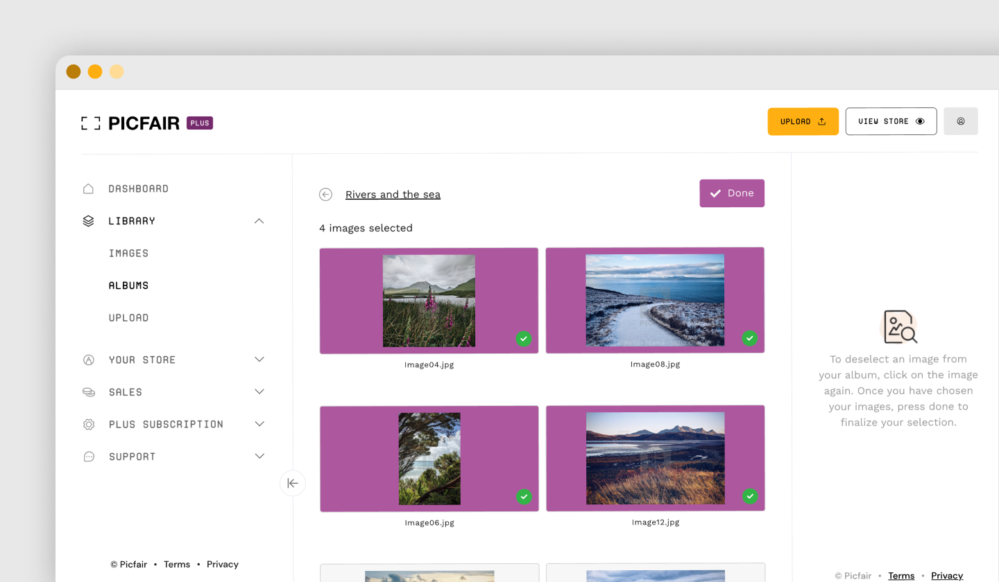Collapse the Library section chevron
The height and width of the screenshot is (582, 999).
(x=259, y=221)
